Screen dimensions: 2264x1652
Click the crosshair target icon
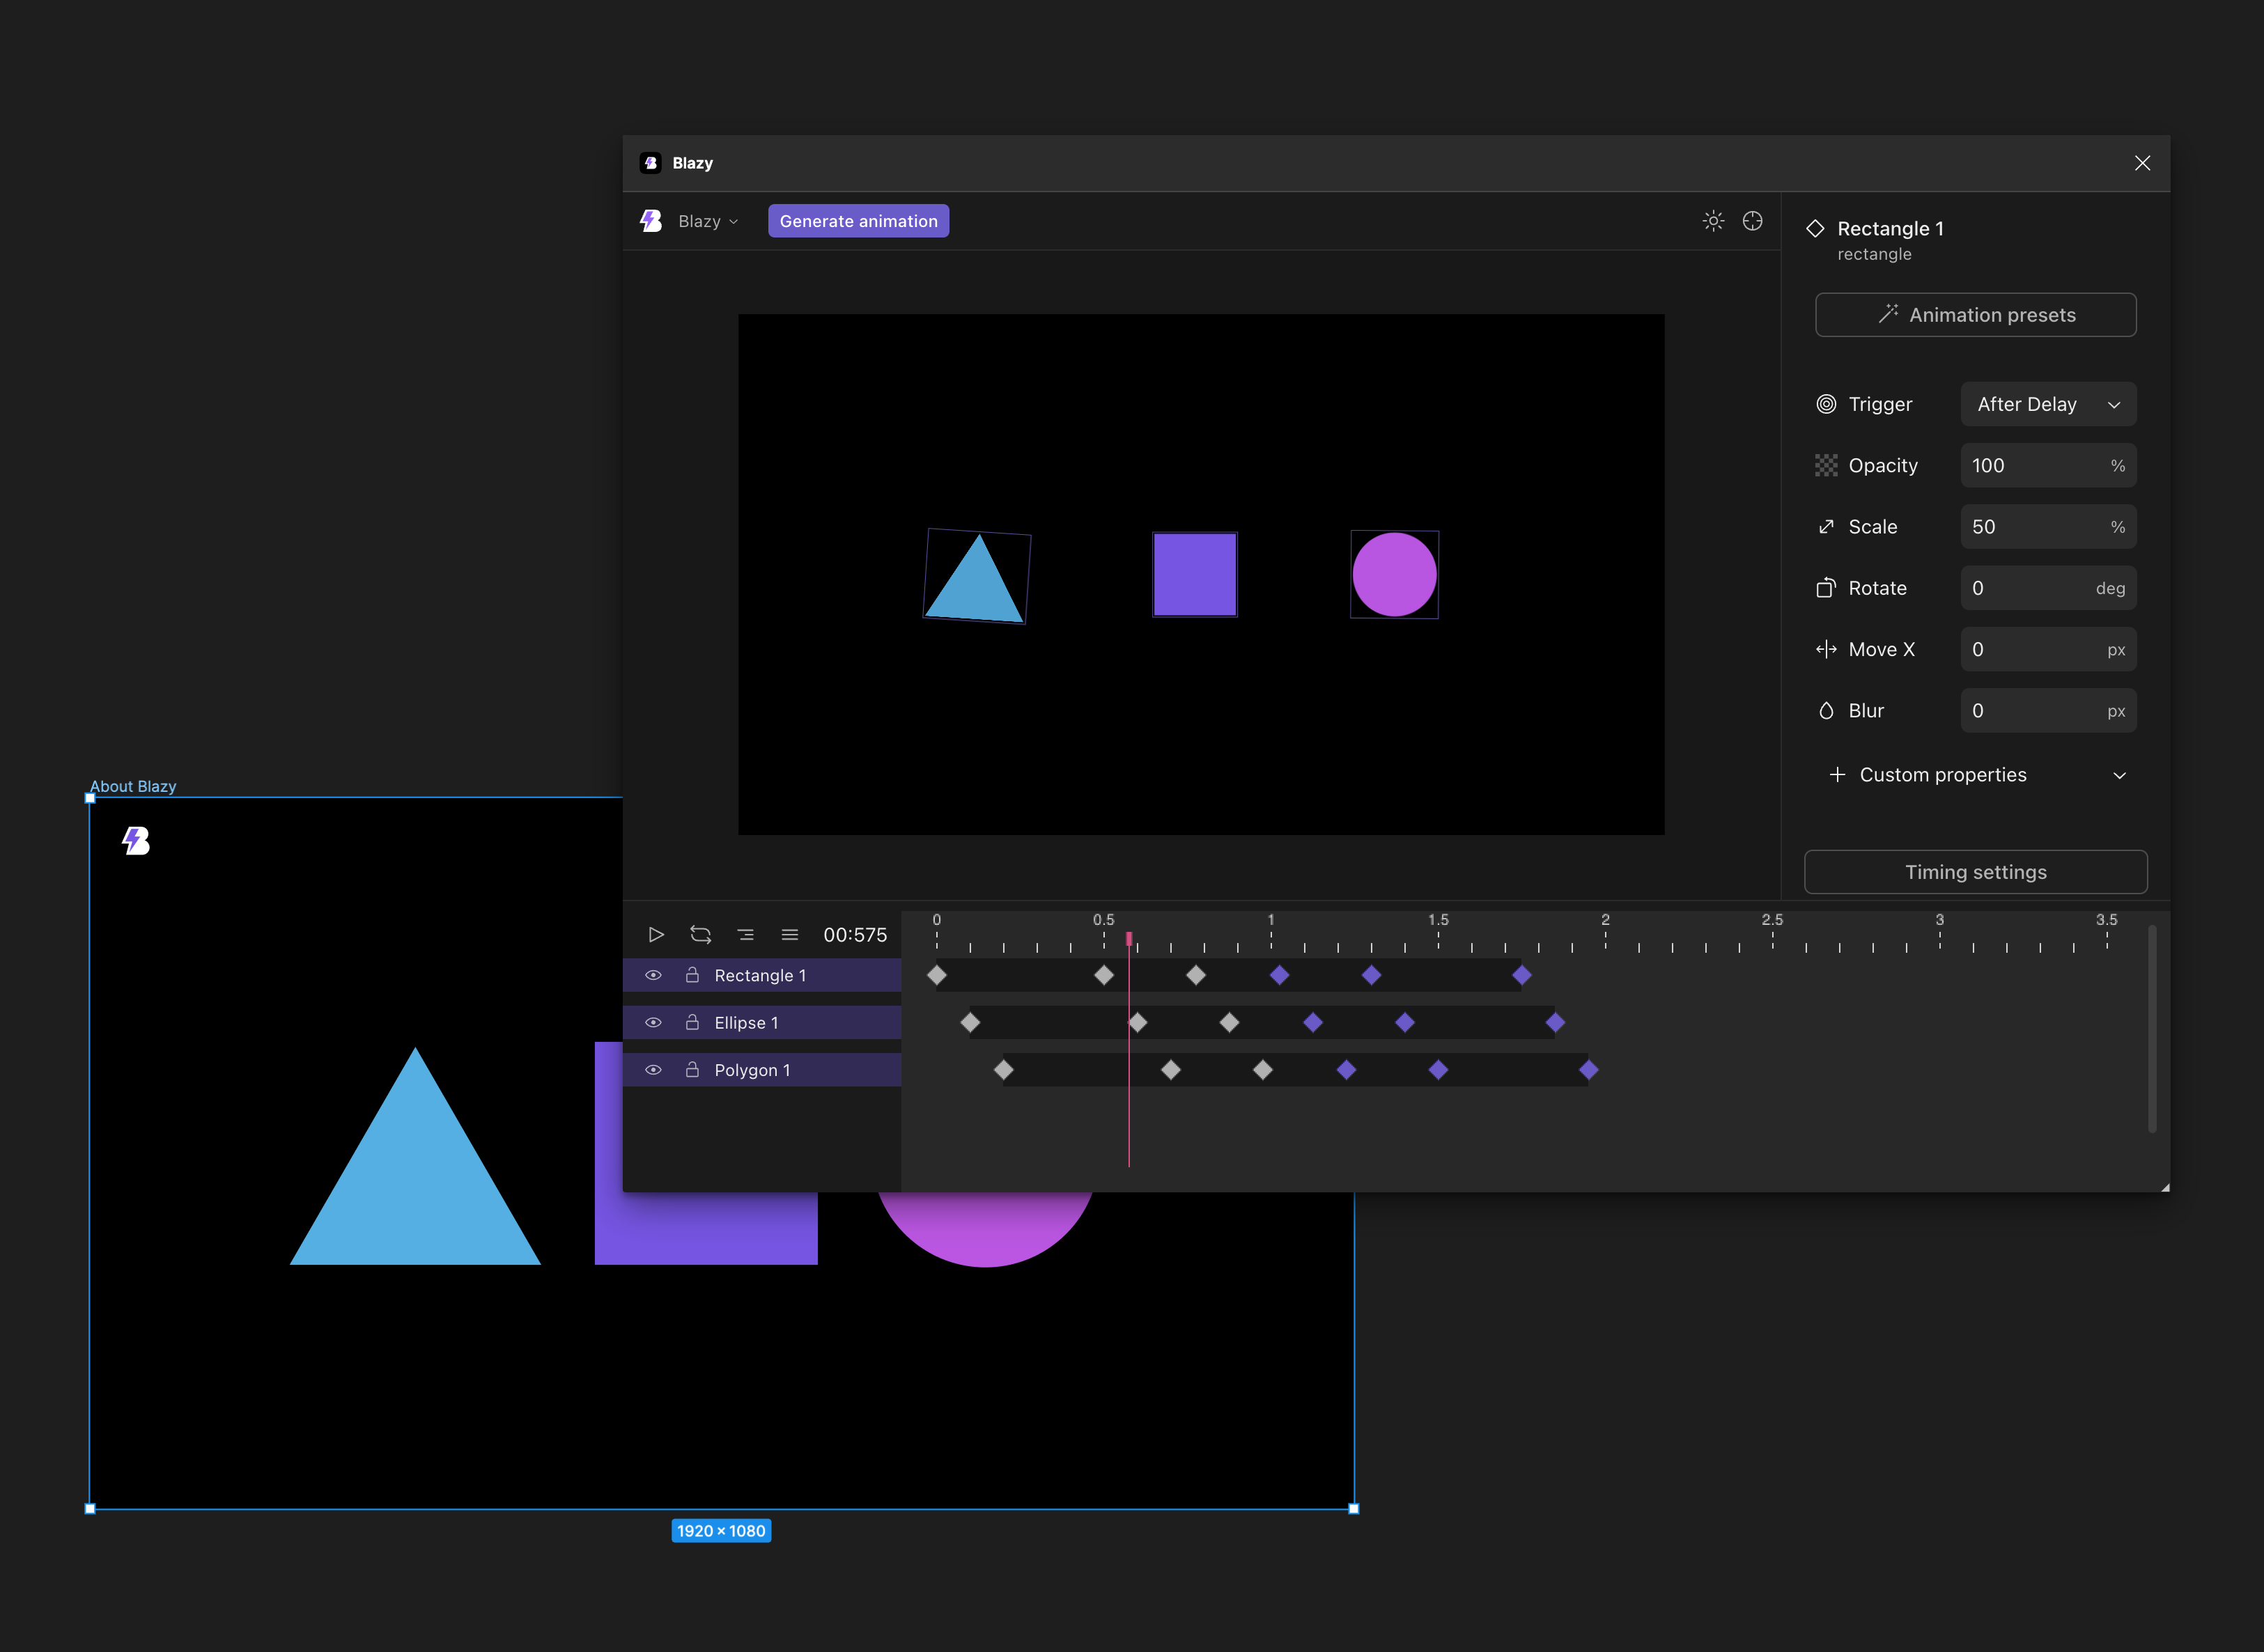point(1752,221)
